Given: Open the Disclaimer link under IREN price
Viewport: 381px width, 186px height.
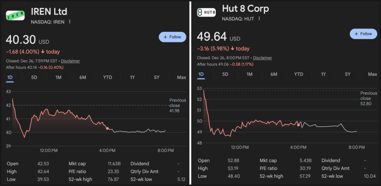Looking at the screenshot, I should coord(70,61).
